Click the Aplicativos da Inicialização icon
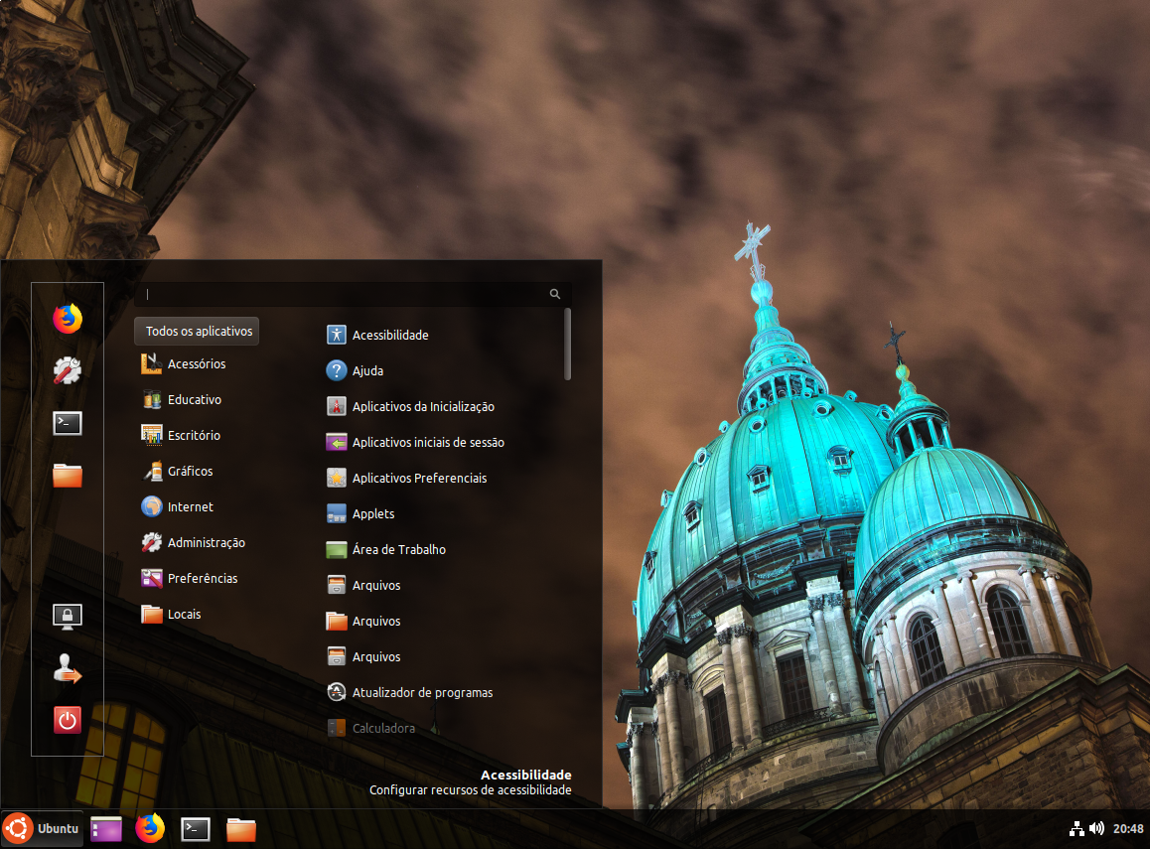This screenshot has height=849, width=1150. click(336, 406)
